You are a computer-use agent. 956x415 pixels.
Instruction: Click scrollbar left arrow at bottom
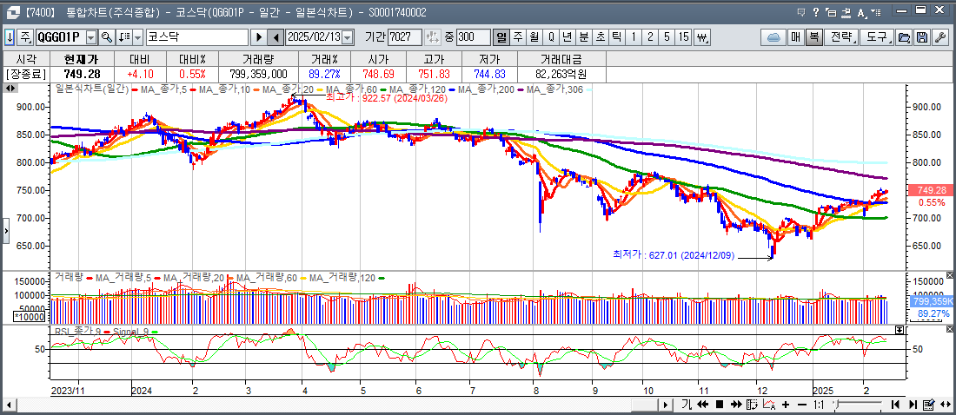tap(9, 405)
